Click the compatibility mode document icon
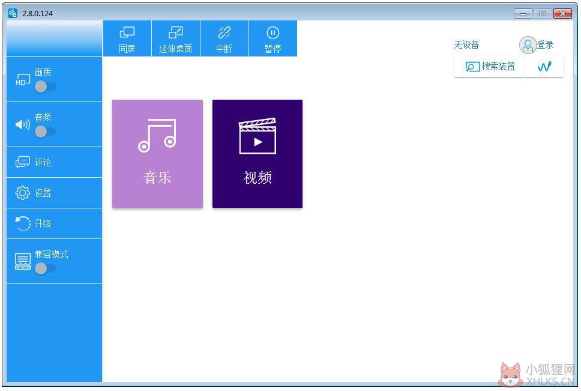 (23, 261)
